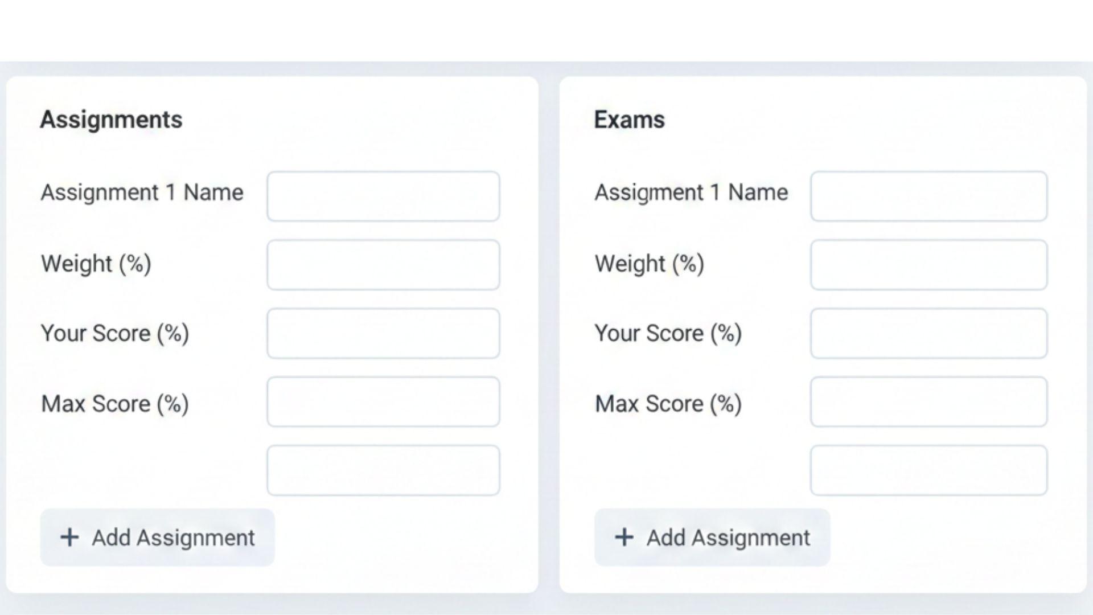Select the Max Score (%) field in Exams
This screenshot has height=615, width=1093.
pyautogui.click(x=928, y=402)
